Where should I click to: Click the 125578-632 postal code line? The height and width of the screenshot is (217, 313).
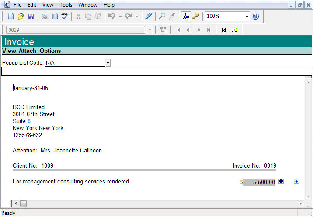point(28,135)
